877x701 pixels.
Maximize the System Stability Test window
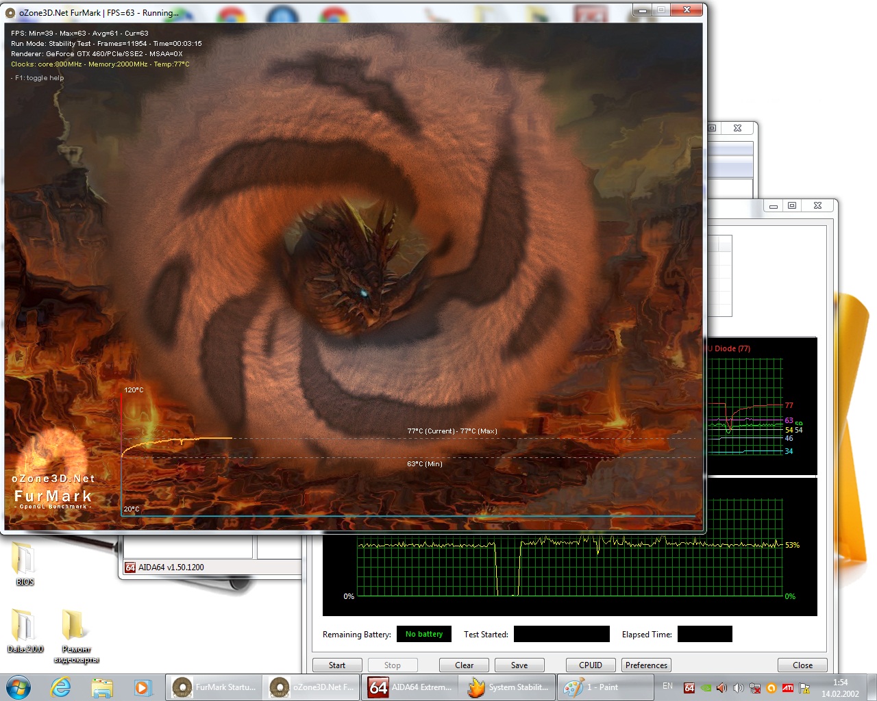point(791,205)
